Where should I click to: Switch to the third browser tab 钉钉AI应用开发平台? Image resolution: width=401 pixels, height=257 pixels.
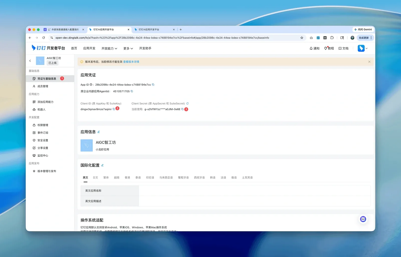154,30
